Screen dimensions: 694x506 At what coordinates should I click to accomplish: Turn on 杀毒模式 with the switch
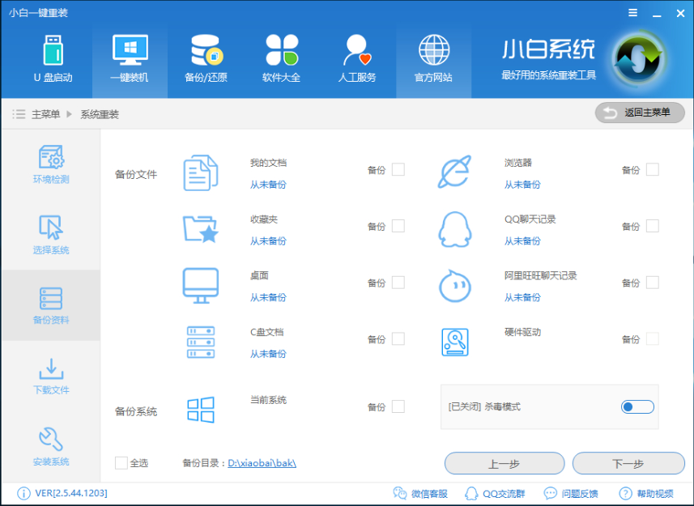pyautogui.click(x=637, y=407)
